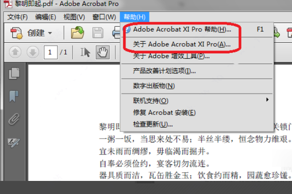Screen dimensions: 292x194
Task: Go to the next page arrow
Action: click(33, 52)
